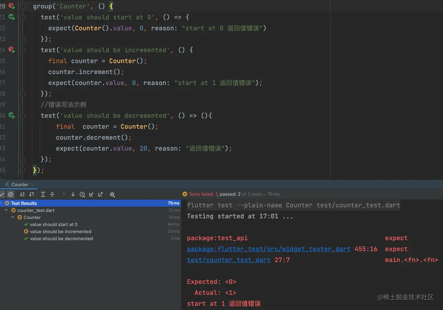Fold the test block on line 24
443x310 pixels.
tap(23, 50)
